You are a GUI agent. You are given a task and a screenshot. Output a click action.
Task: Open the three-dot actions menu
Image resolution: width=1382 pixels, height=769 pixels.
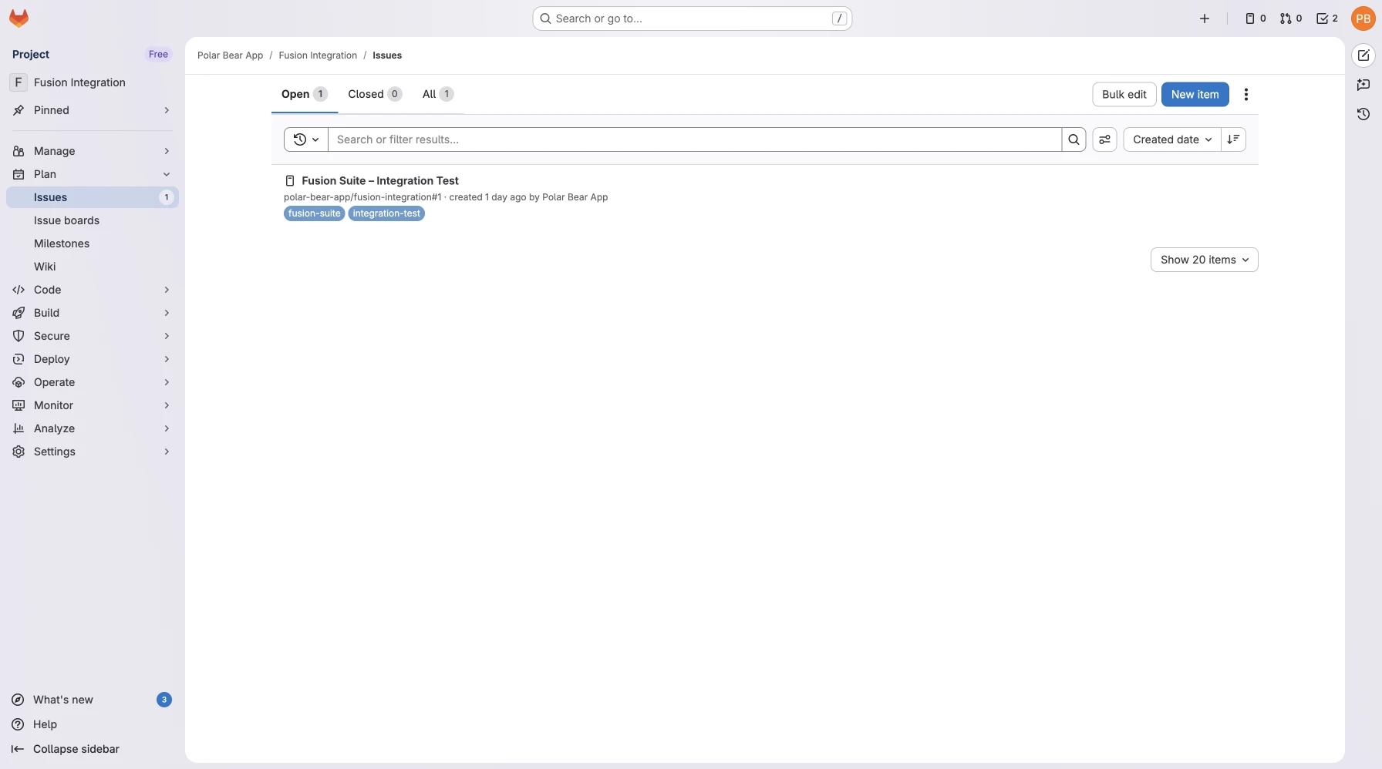pyautogui.click(x=1245, y=94)
